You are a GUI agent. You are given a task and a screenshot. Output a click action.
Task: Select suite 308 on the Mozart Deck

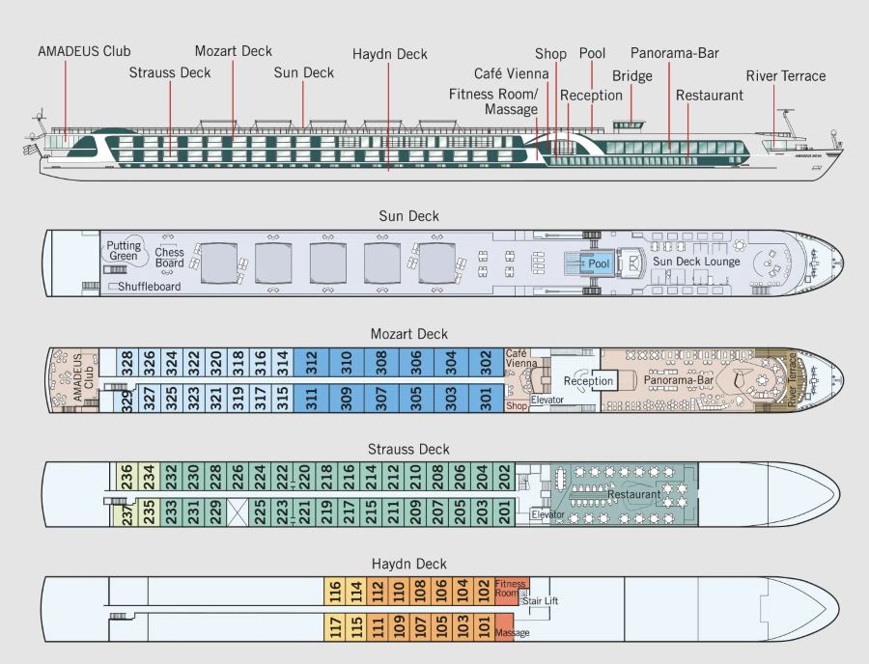381,363
